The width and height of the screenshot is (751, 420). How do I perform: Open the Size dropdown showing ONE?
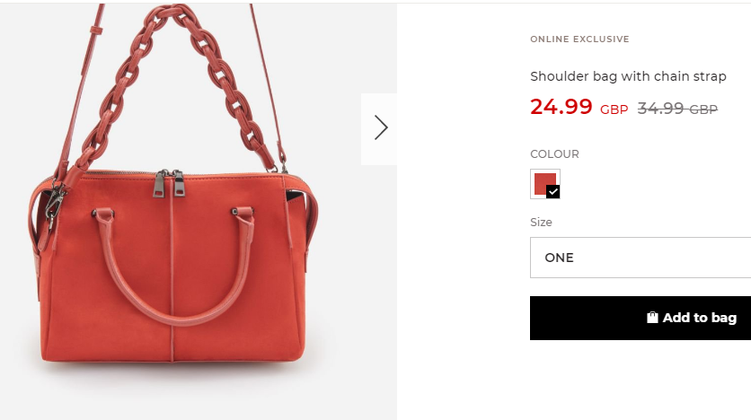pyautogui.click(x=641, y=258)
